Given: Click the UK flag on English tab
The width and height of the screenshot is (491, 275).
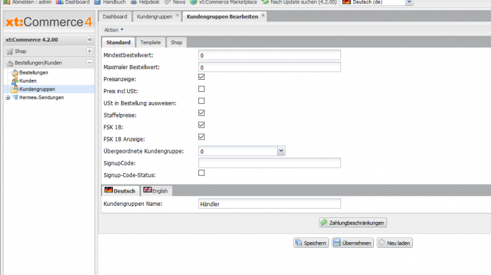Looking at the screenshot, I should 147,190.
